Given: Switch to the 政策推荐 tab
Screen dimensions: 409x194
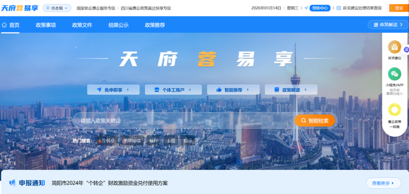Looking at the screenshot, I should (x=155, y=25).
